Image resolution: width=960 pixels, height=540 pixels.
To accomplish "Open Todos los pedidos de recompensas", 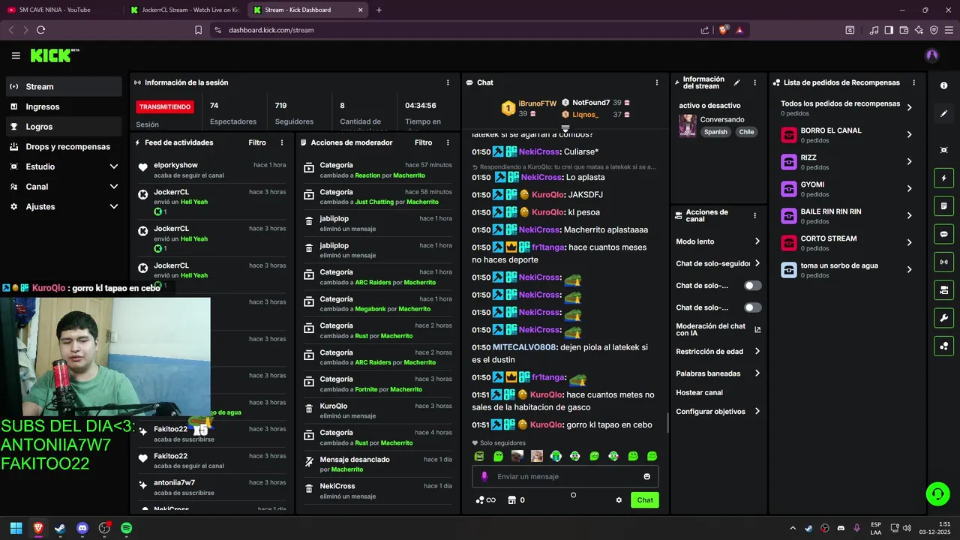I will coord(847,108).
